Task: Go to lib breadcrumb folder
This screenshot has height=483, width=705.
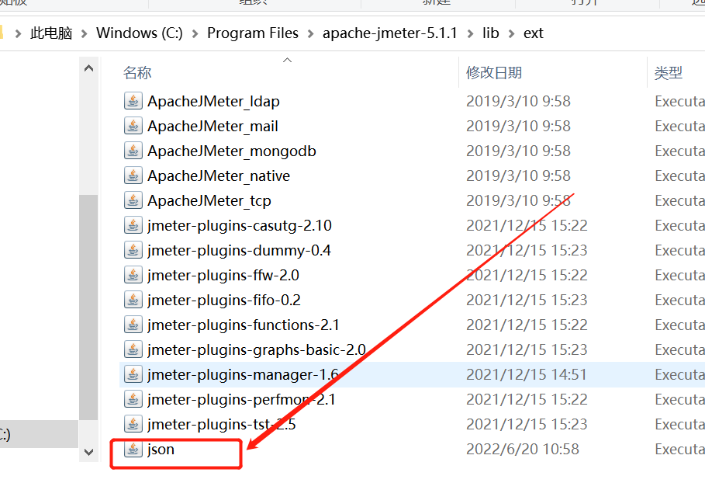Action: coord(490,33)
